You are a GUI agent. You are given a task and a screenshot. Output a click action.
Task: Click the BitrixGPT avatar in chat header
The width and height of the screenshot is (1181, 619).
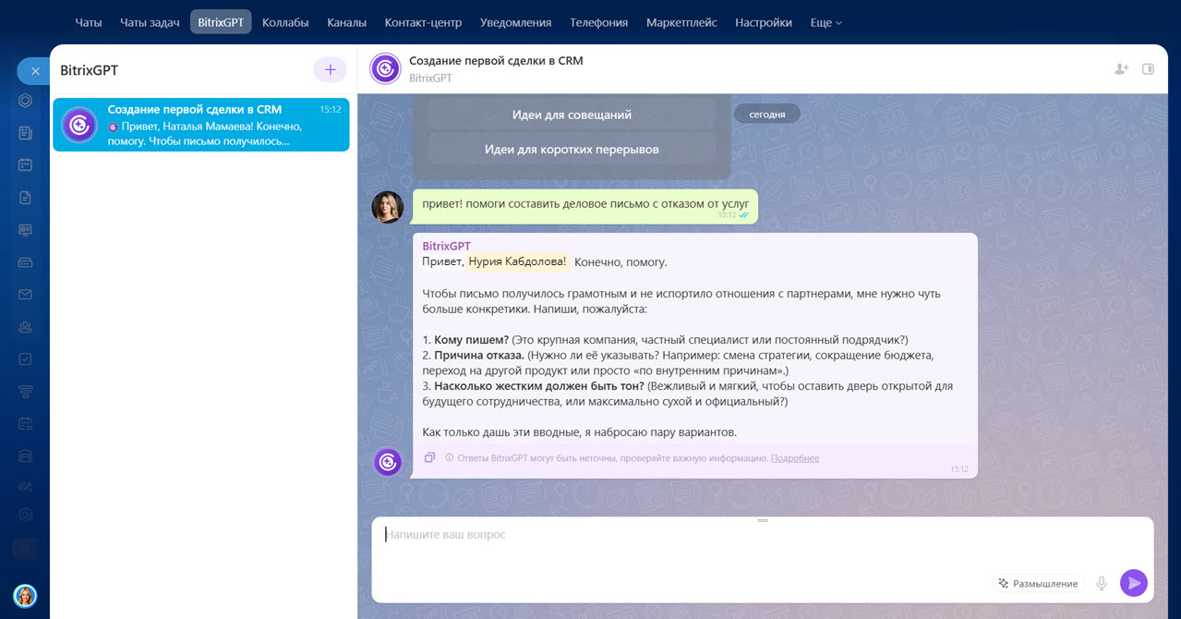(x=385, y=68)
